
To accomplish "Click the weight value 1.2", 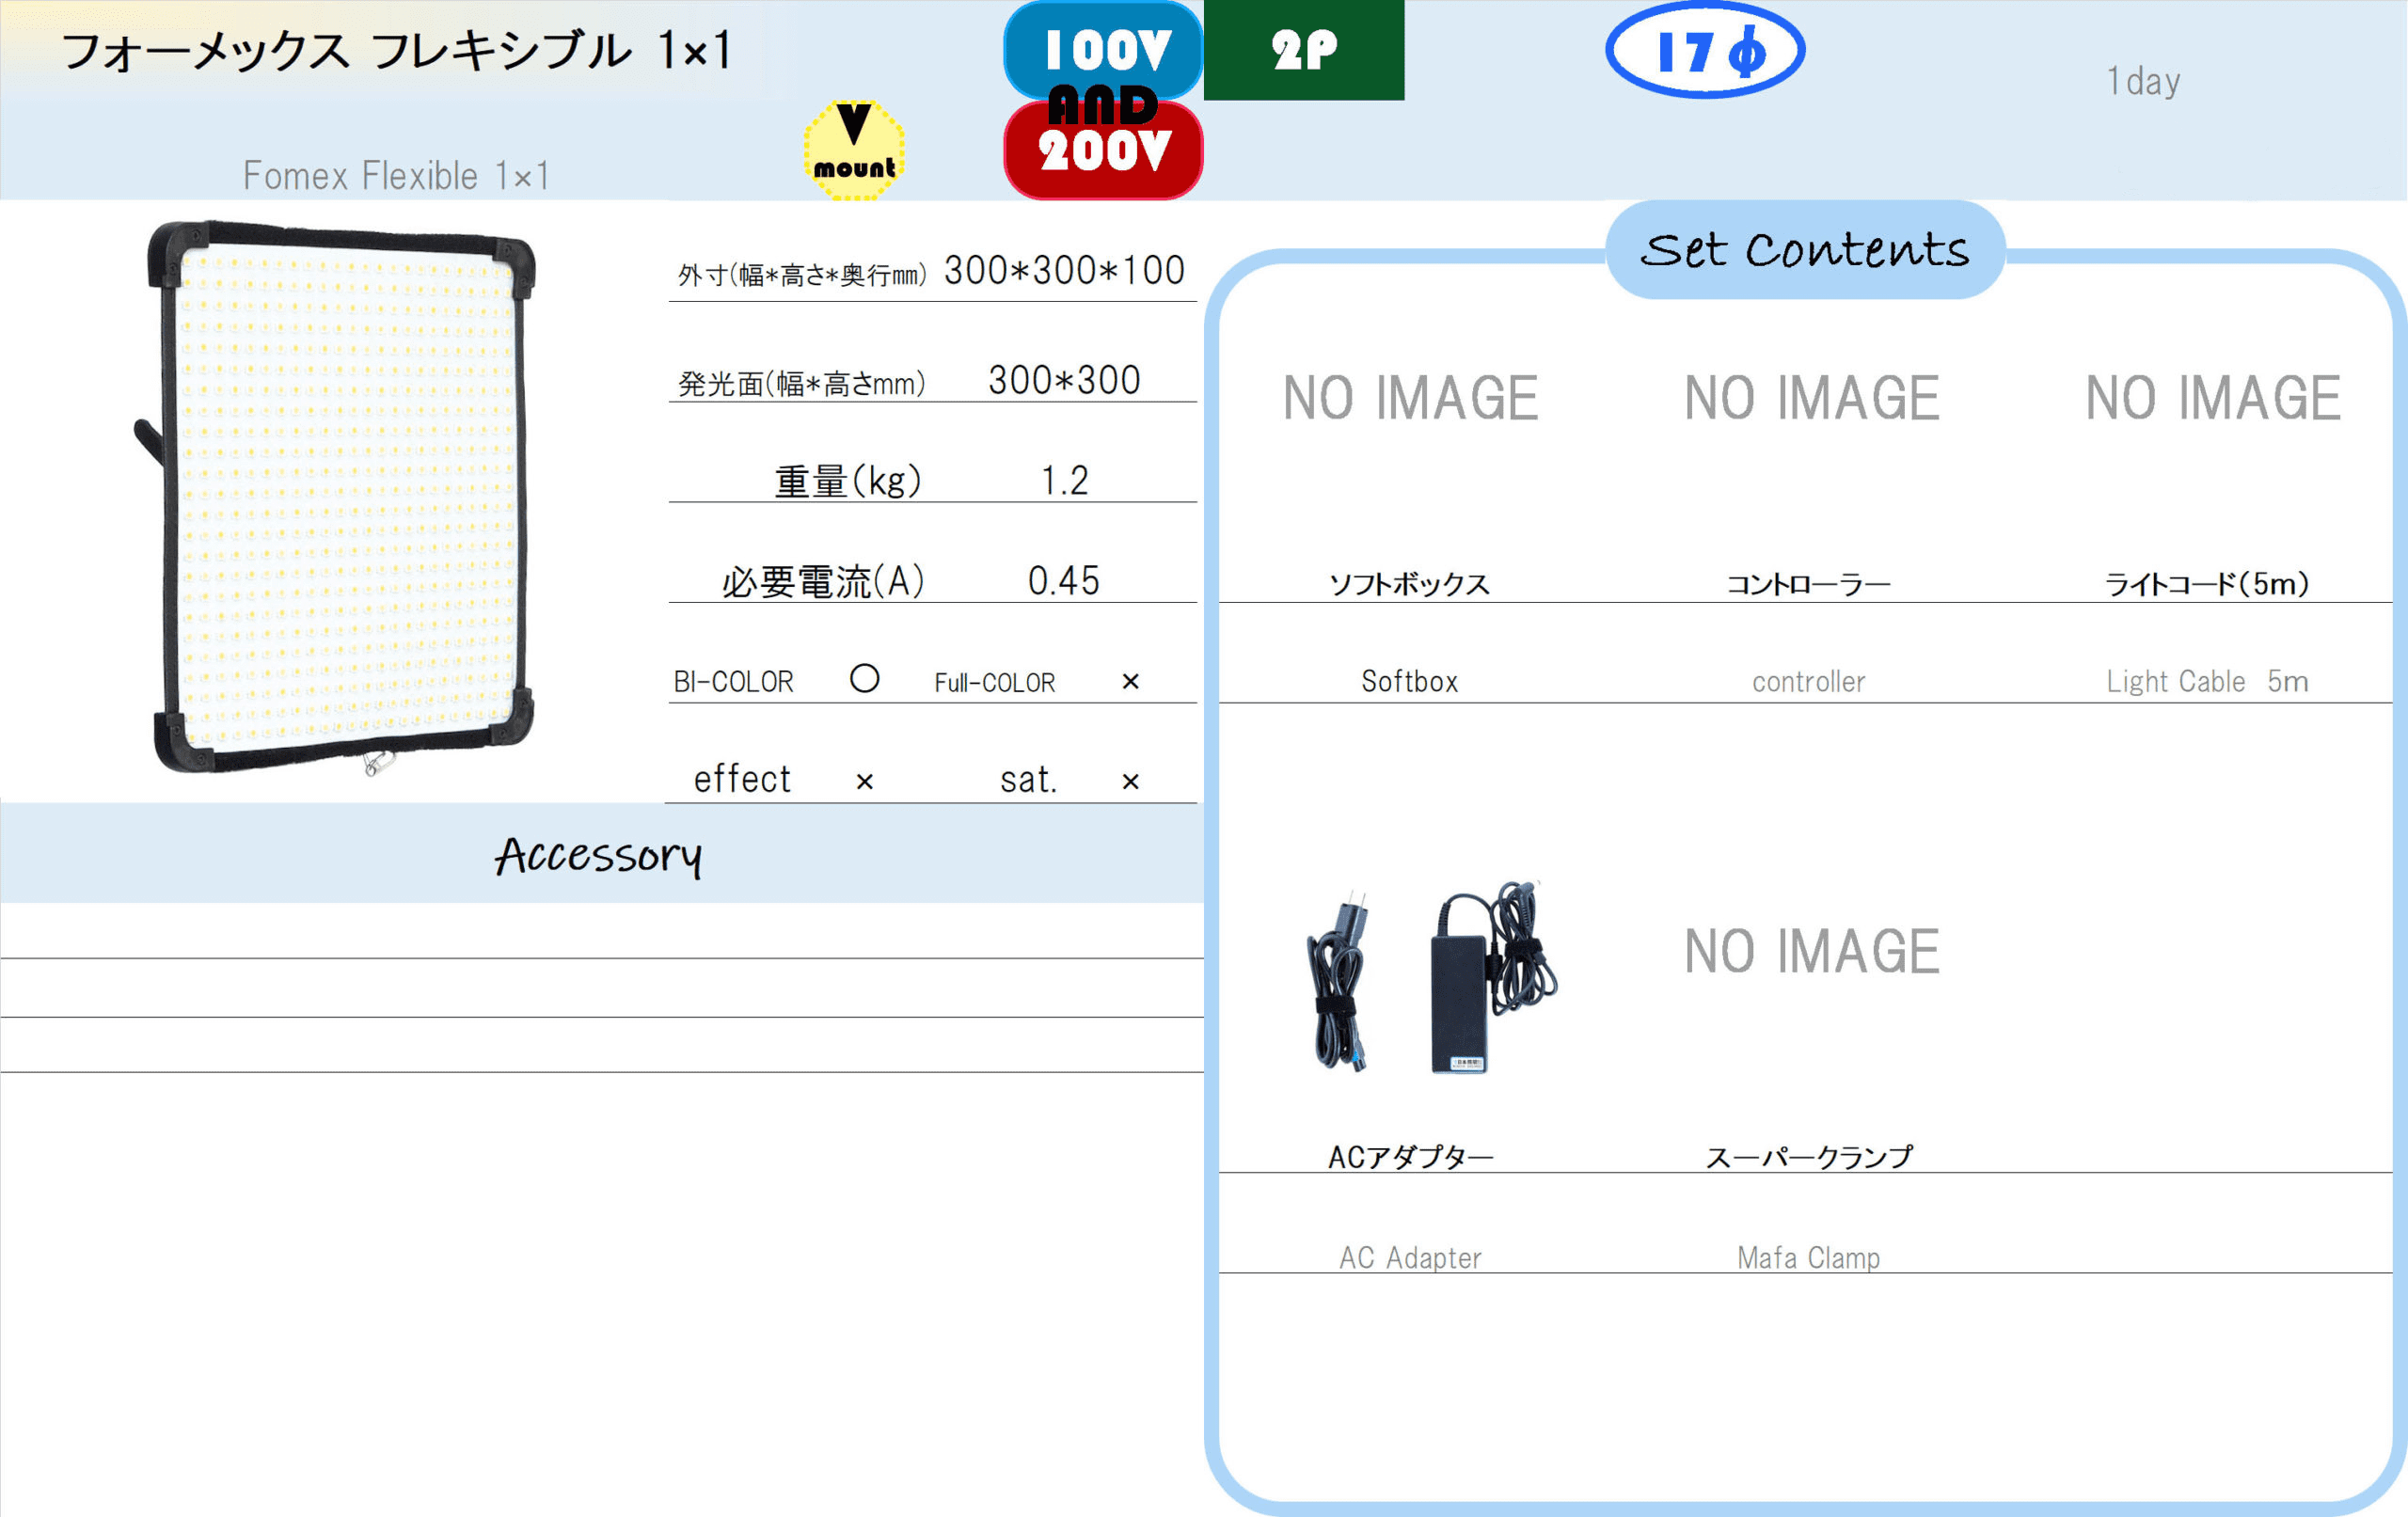I will tap(1064, 481).
